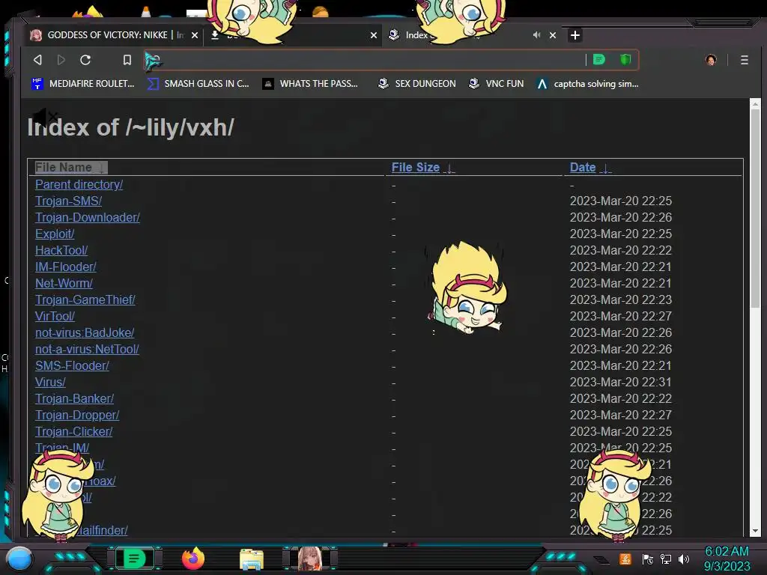This screenshot has height=575, width=767.
Task: Open WHATS THE PASS... bookmark
Action: click(310, 84)
